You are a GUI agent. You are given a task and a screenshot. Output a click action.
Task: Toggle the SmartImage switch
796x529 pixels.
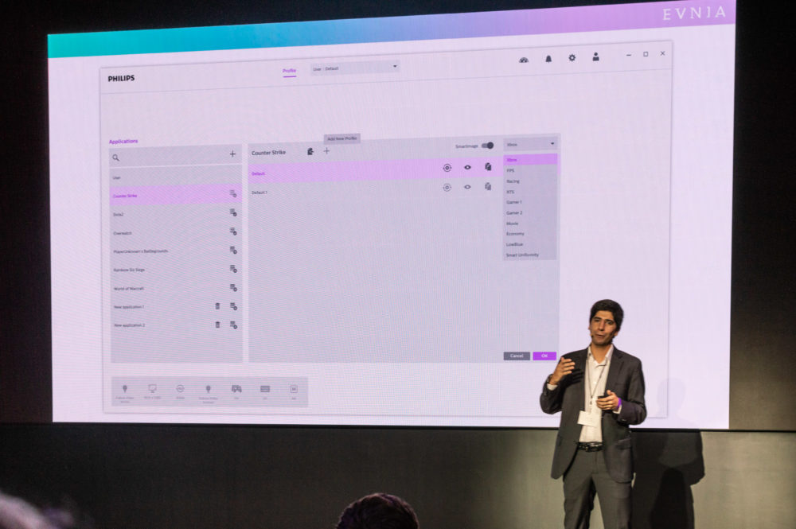point(487,146)
